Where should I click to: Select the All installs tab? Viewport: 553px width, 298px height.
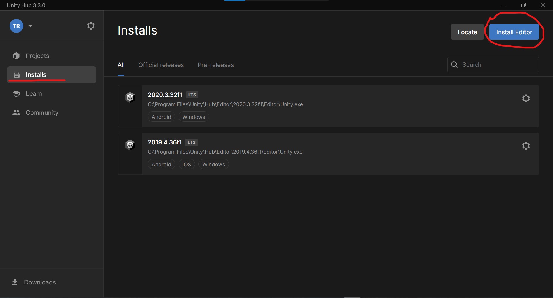121,65
